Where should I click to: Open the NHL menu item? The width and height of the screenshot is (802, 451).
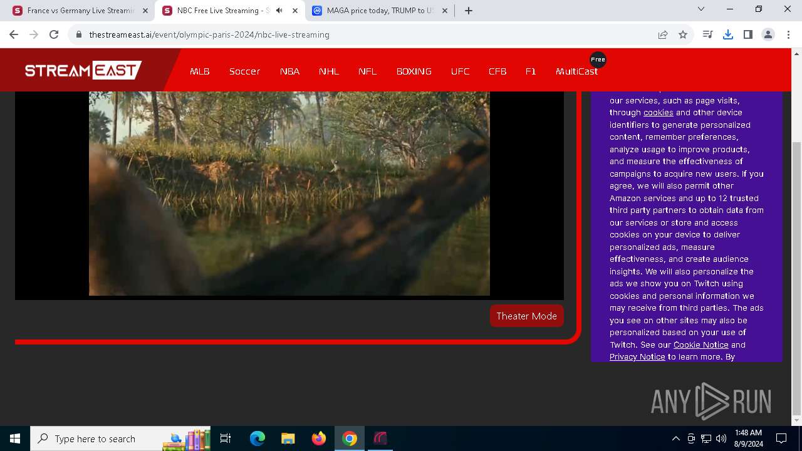[x=329, y=71]
